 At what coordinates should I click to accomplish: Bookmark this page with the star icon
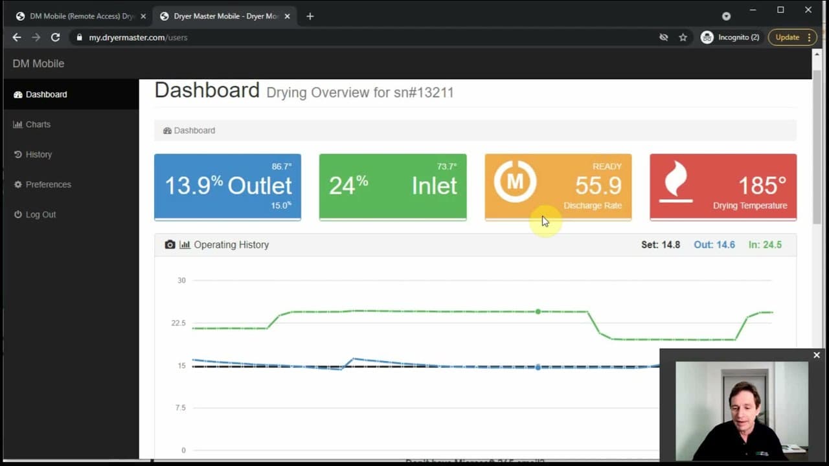(683, 38)
